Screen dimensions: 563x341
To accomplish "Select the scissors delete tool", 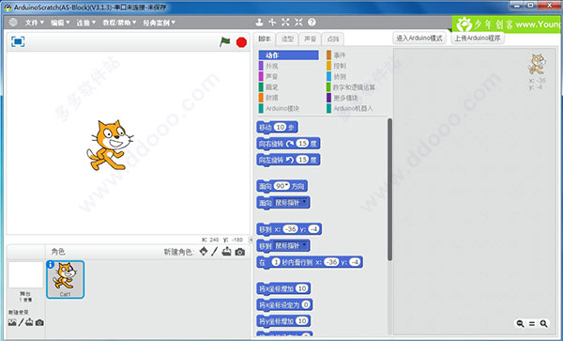I will click(x=272, y=23).
